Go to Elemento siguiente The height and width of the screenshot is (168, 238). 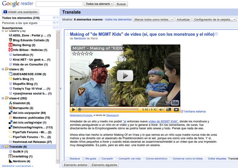click(104, 165)
